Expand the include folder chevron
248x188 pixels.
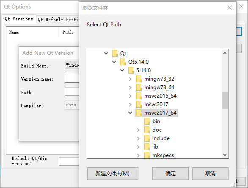[x=138, y=138]
